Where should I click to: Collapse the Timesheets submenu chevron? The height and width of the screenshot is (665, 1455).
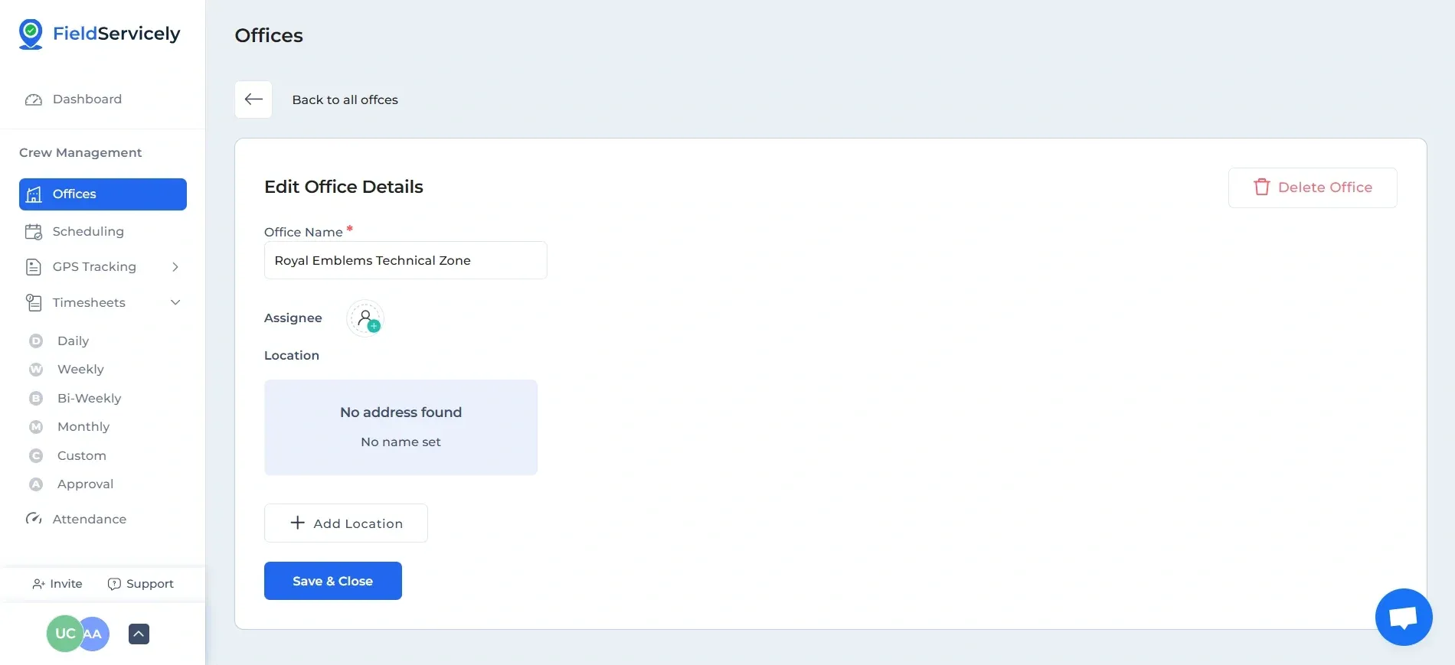click(175, 303)
